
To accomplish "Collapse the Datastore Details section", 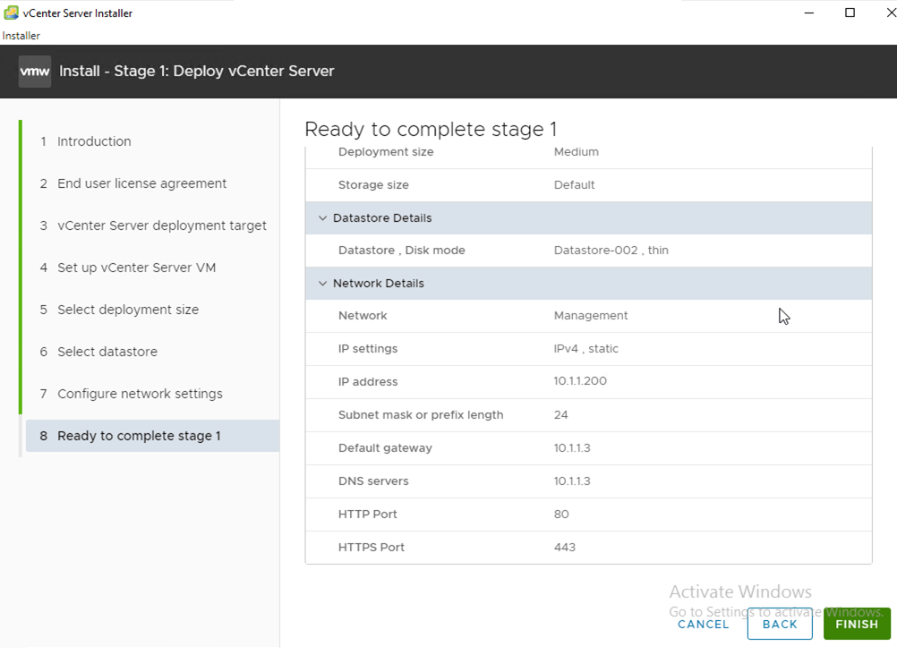I will (323, 218).
